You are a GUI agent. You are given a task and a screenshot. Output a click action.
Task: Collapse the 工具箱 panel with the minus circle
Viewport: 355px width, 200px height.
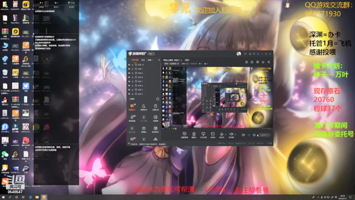click(158, 99)
